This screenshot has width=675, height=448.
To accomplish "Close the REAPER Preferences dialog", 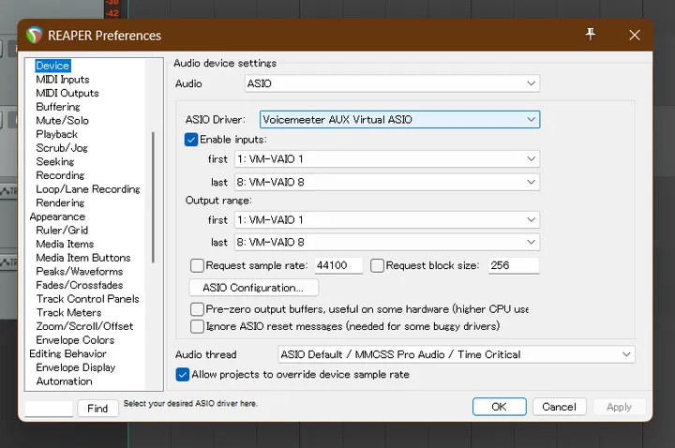I will point(635,35).
